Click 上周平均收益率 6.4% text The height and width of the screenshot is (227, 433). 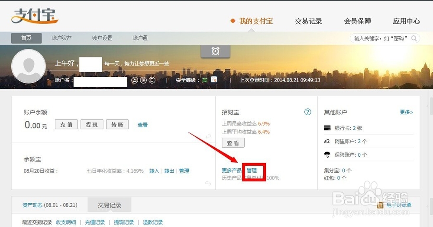click(246, 132)
